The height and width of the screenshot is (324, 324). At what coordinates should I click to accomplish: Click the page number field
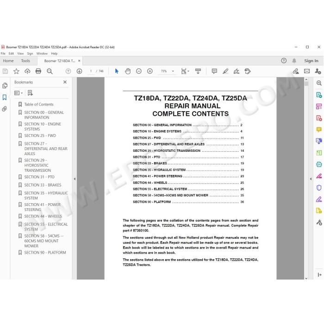(x=91, y=71)
